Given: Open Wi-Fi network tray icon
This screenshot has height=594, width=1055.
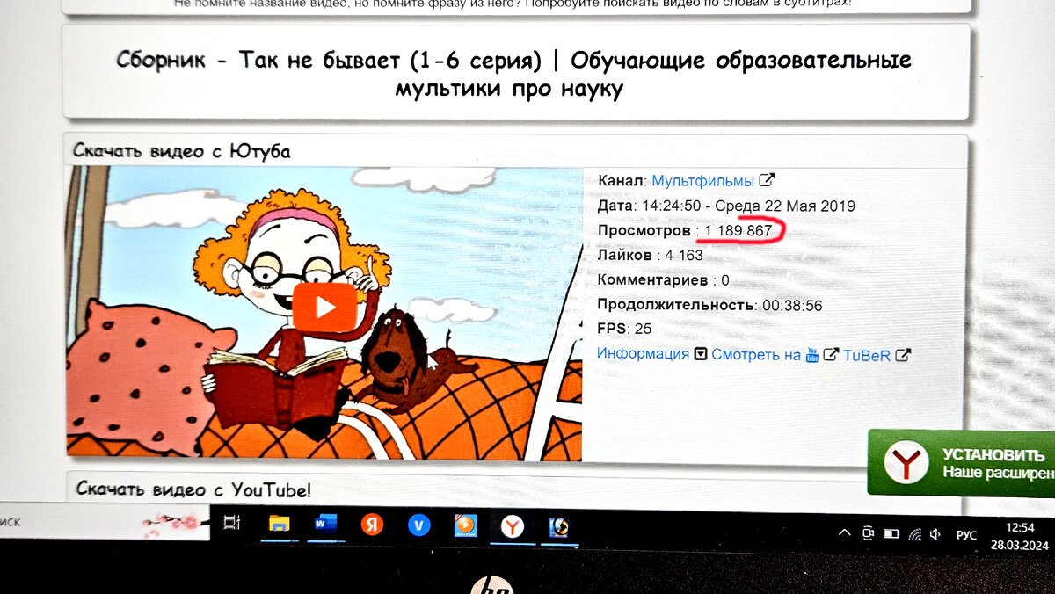Looking at the screenshot, I should (914, 534).
